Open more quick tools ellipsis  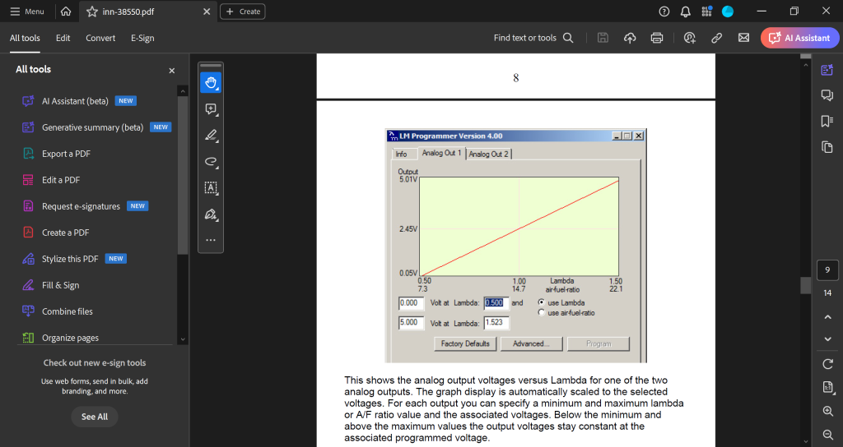tap(211, 240)
